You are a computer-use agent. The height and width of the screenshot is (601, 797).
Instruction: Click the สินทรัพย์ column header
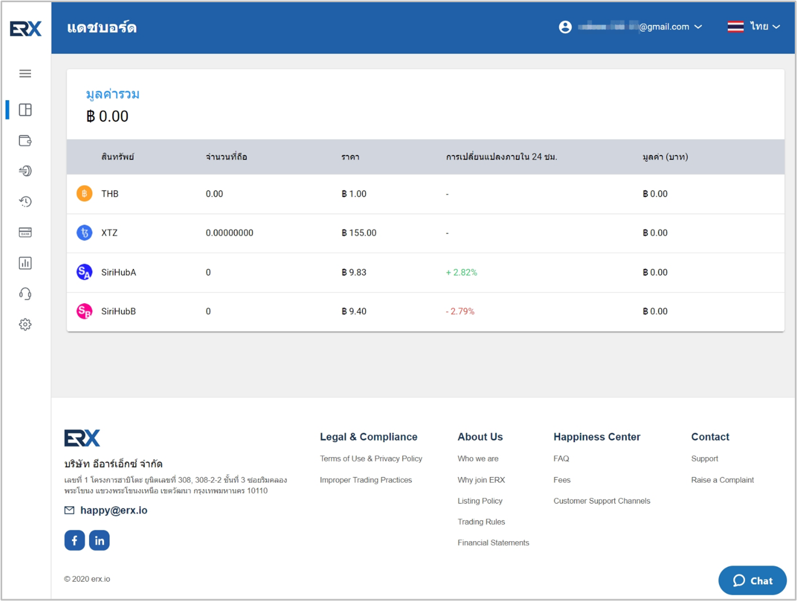click(117, 157)
